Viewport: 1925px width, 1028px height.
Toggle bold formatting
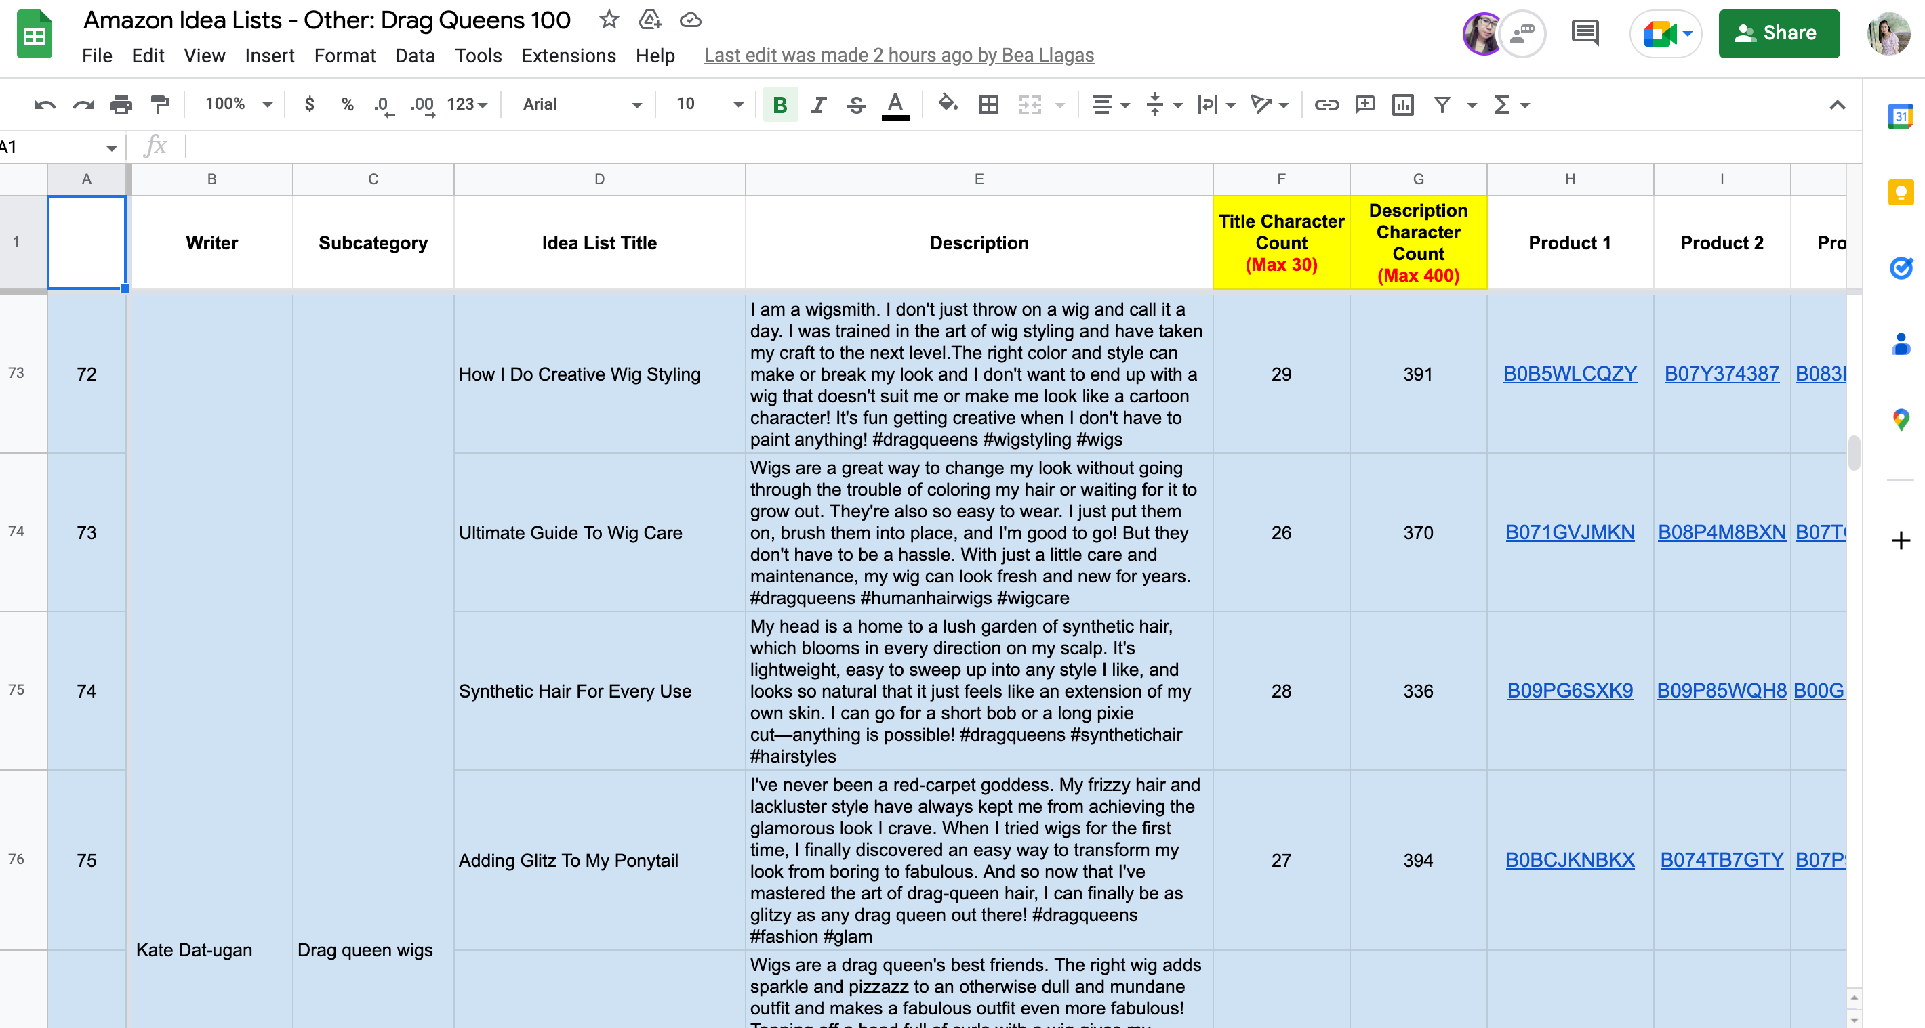click(780, 104)
